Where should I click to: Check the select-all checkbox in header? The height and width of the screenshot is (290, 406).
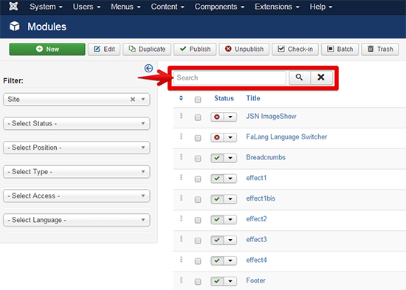pyautogui.click(x=198, y=100)
